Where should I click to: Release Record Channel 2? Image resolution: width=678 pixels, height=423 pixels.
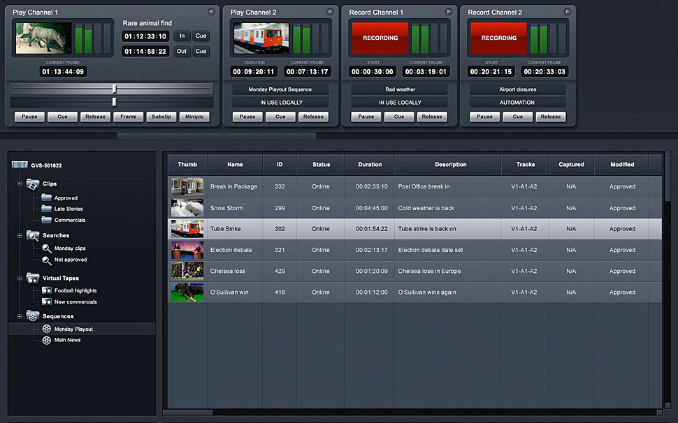[x=550, y=117]
